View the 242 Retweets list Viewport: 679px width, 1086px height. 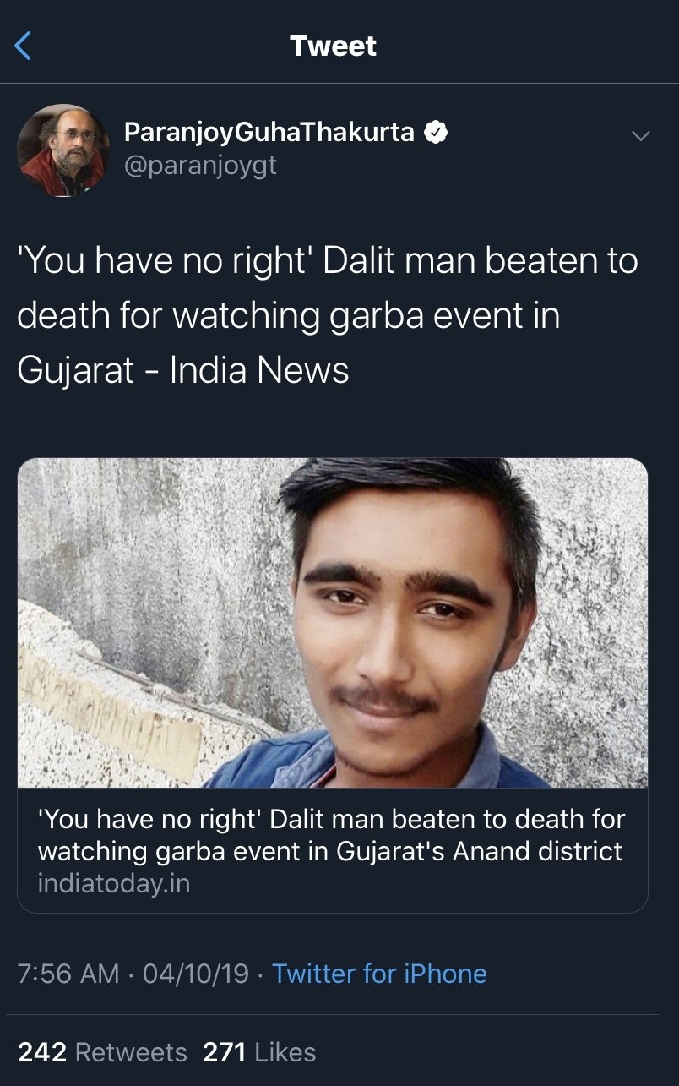pyautogui.click(x=102, y=1052)
